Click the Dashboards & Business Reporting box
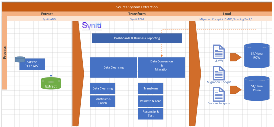This screenshot has width=274, height=127. coord(137,38)
